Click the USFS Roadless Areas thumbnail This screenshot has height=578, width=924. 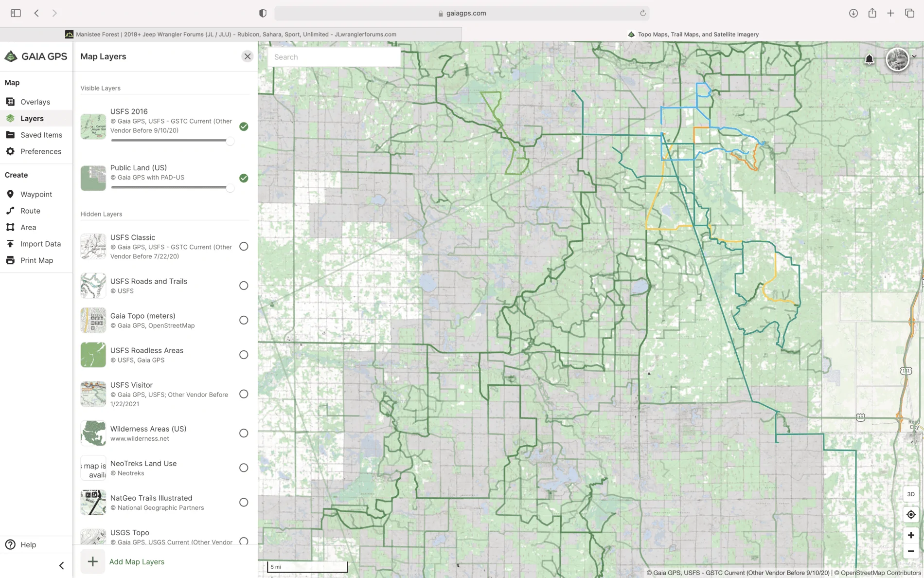coord(93,355)
